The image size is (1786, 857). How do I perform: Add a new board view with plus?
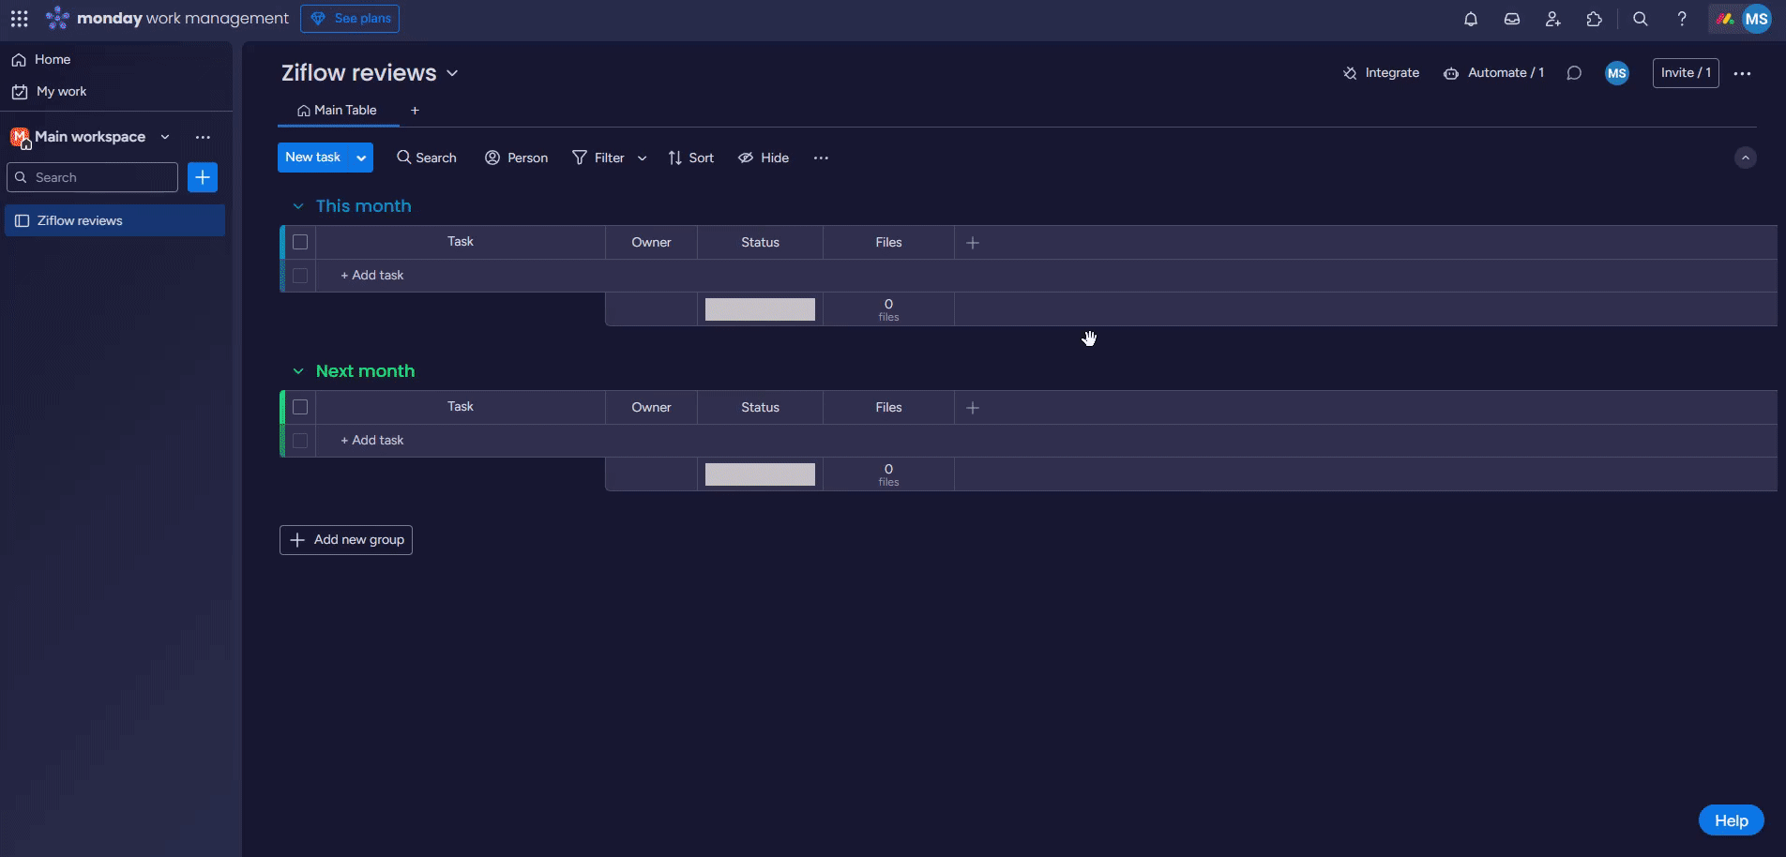click(415, 111)
